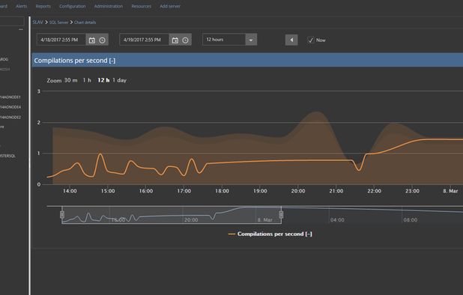Click the end date field 4/19/2017 2:55 PM
The height and width of the screenshot is (295, 463).
[144, 40]
